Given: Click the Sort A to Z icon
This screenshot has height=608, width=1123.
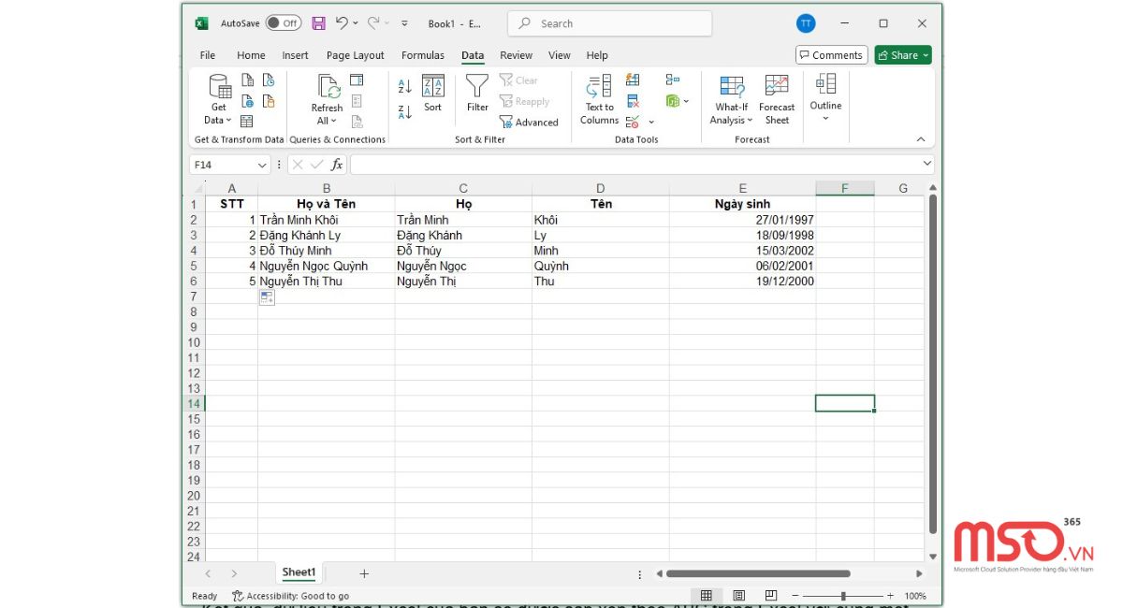Looking at the screenshot, I should (x=405, y=86).
